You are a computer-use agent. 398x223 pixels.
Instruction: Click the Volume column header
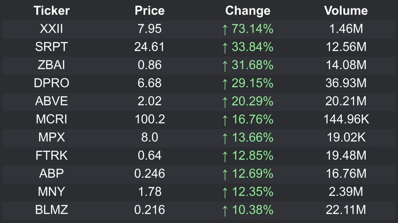tap(346, 11)
